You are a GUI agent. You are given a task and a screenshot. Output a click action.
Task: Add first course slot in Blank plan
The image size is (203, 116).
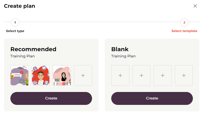click(120, 75)
